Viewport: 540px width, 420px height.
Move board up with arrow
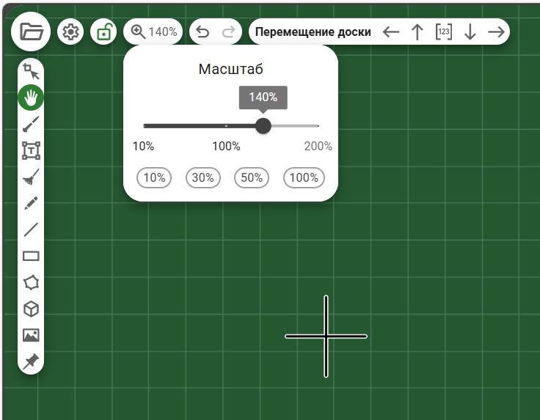[417, 32]
